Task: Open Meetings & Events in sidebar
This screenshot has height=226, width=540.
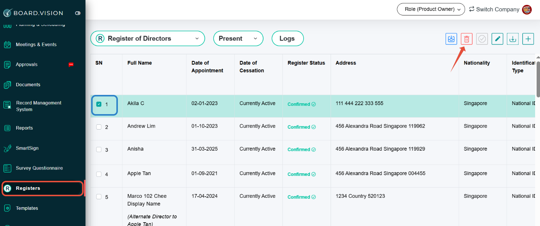Action: [36, 44]
